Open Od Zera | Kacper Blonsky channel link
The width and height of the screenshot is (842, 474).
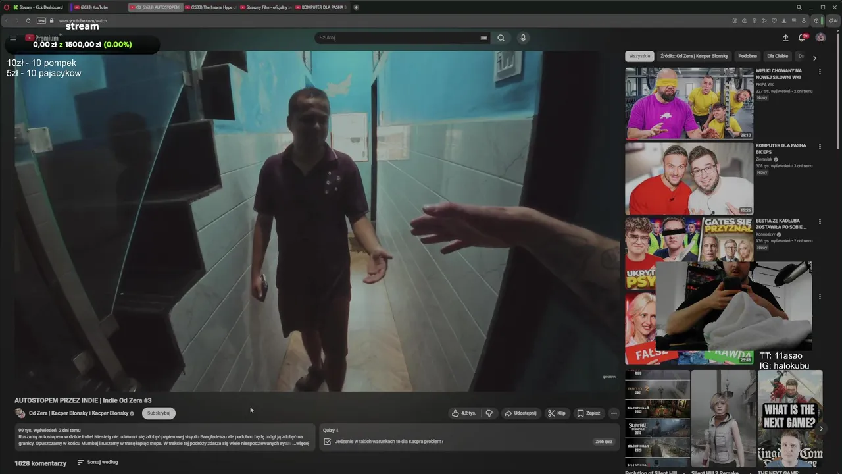78,413
